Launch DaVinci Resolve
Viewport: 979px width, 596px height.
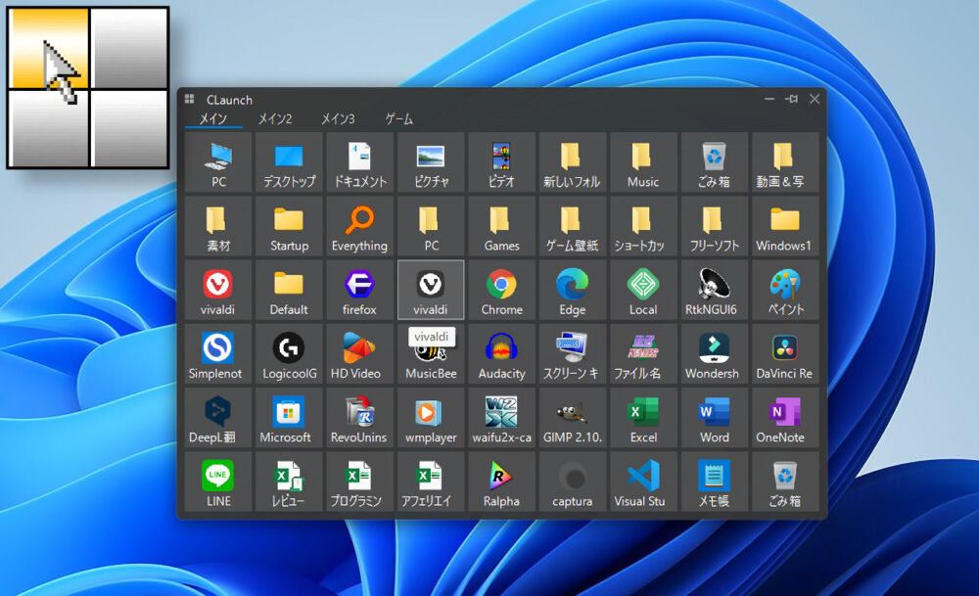784,355
